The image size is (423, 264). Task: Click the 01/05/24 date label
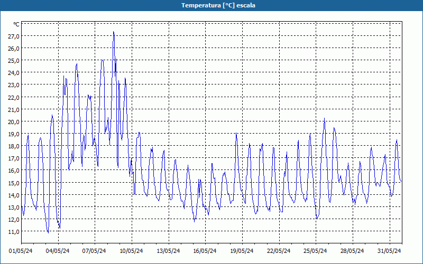point(21,251)
